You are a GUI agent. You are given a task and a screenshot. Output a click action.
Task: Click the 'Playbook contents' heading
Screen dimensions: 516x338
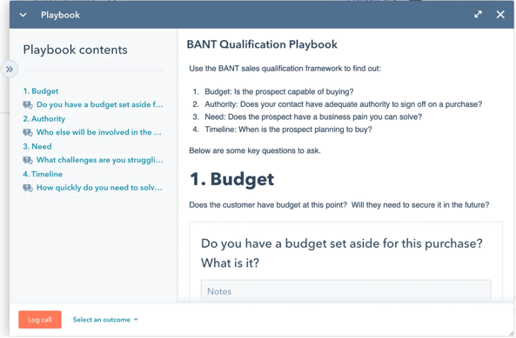tap(75, 50)
